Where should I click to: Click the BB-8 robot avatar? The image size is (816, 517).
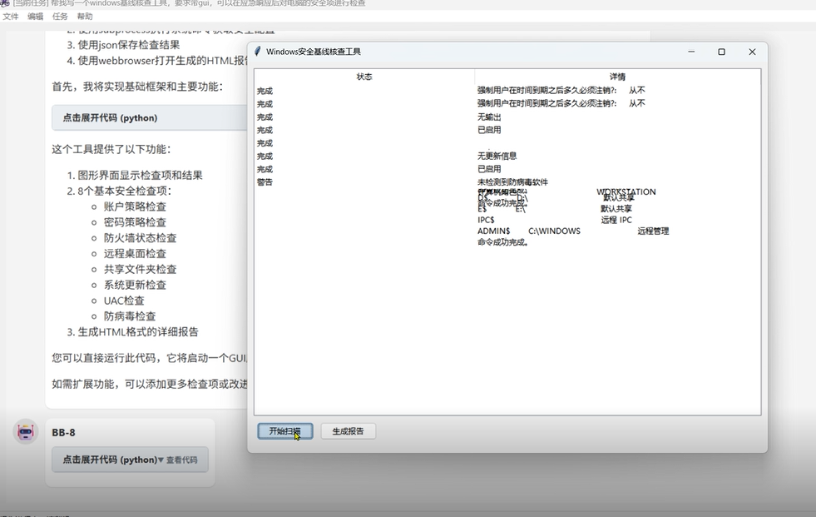(x=26, y=431)
